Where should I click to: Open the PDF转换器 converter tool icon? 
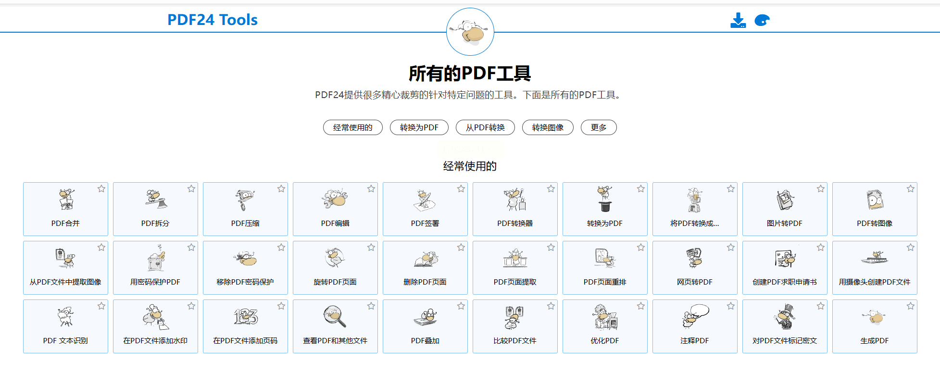(x=515, y=199)
